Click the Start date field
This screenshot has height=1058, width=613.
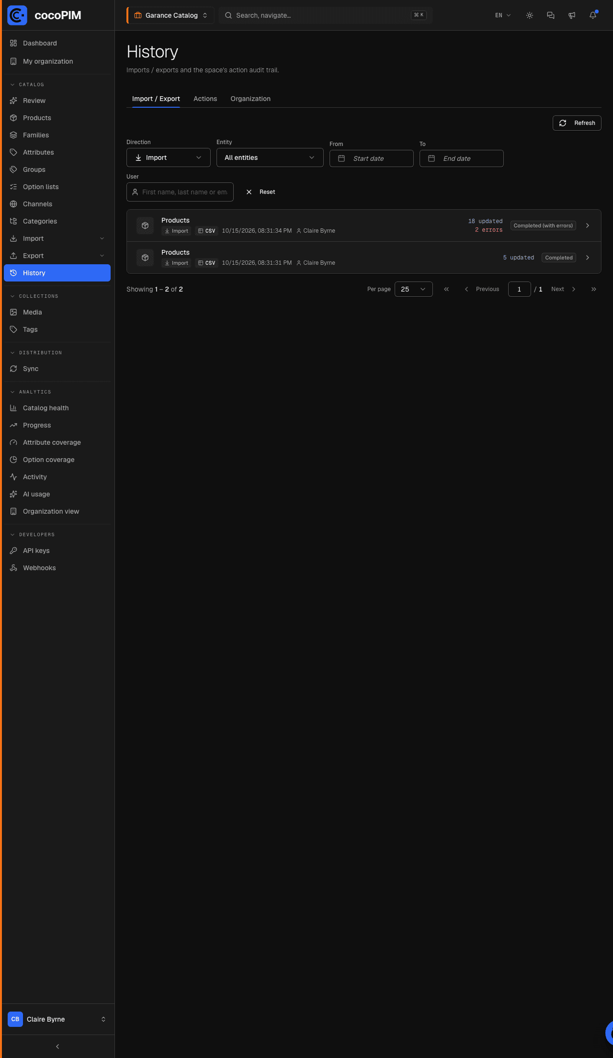(372, 158)
